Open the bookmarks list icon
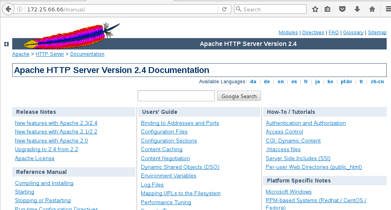This screenshot has height=210, width=391. 327,9
